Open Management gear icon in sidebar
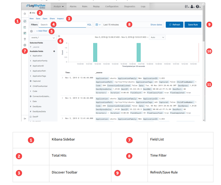This screenshot has width=221, height=185. point(25,45)
